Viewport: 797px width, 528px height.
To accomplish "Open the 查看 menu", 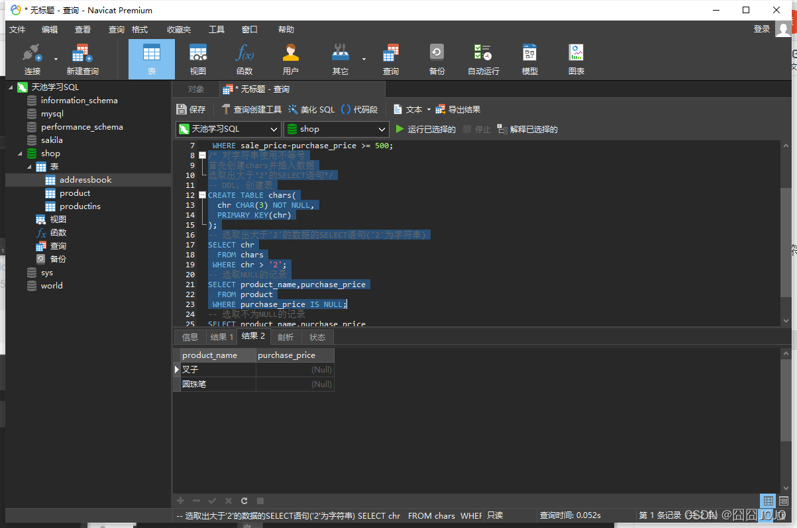I will (83, 30).
